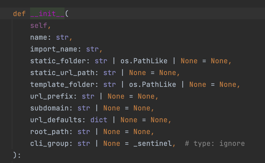Click str type on the subdomain line
Viewport: 265px width, 163px height.
pyautogui.click(x=84, y=108)
